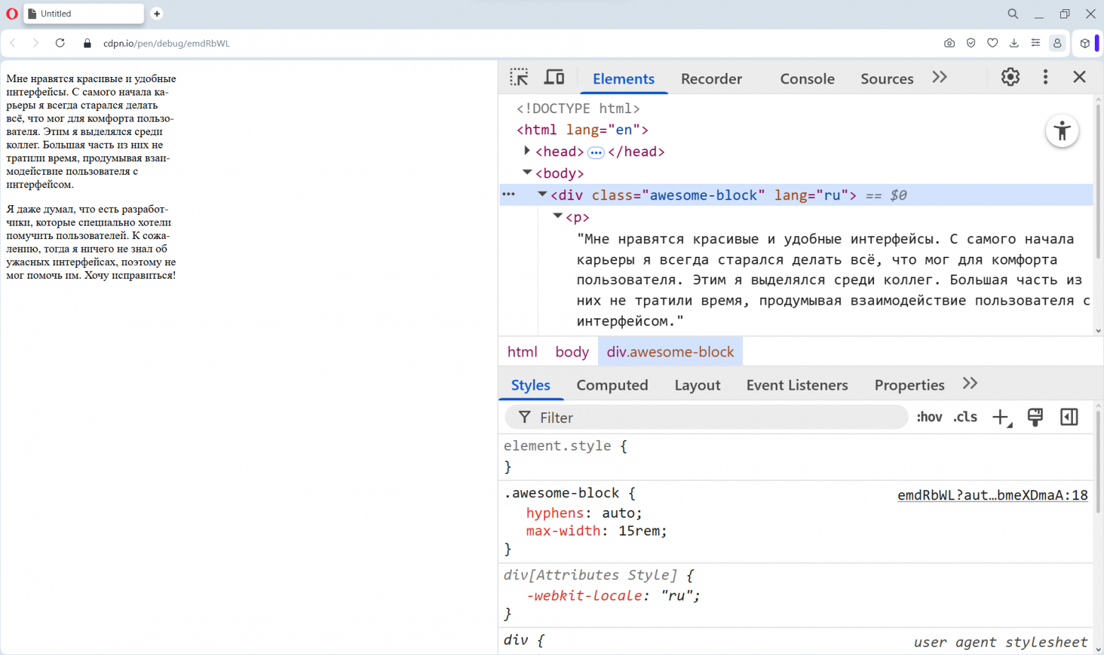
Task: Toggle element state with :hov
Action: click(929, 417)
